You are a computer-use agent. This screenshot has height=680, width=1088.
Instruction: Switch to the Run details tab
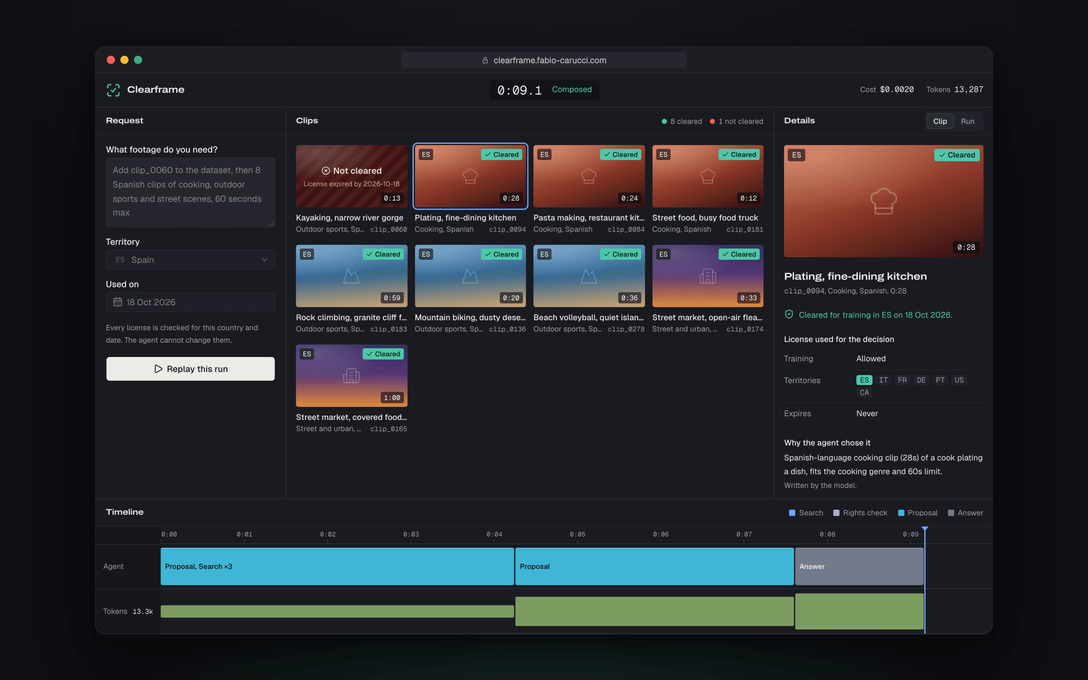coord(968,121)
